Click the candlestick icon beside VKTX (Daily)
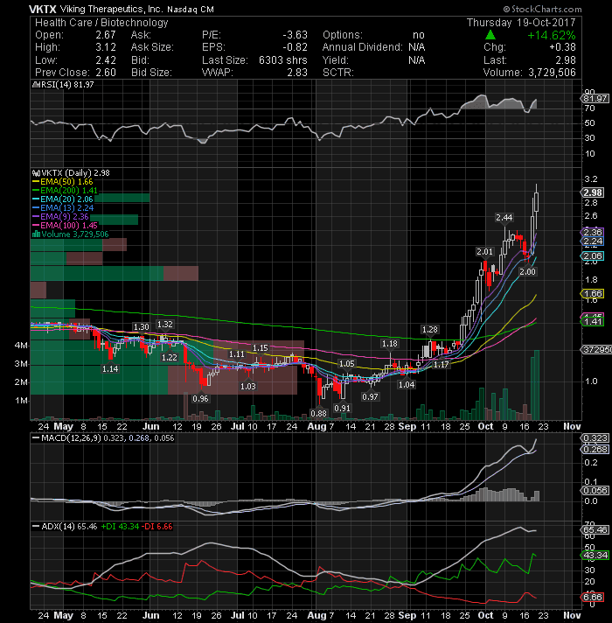Viewport: 612px width, 623px height. point(36,173)
